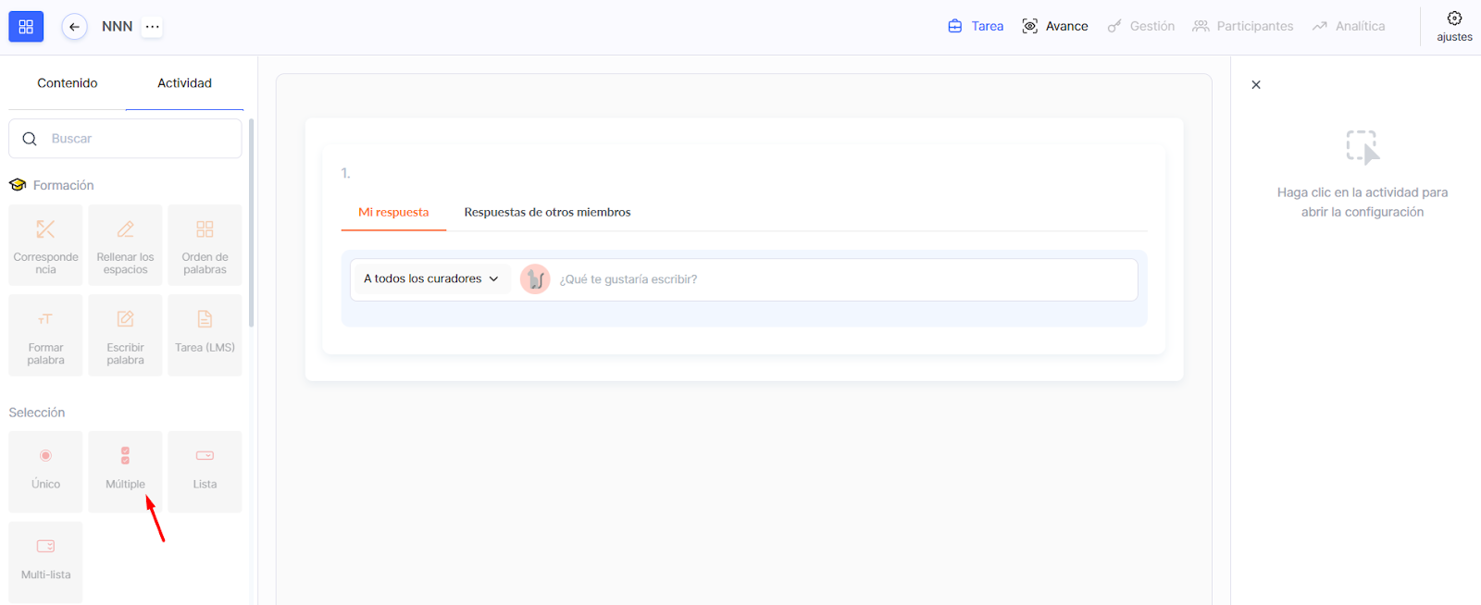
Task: Open Respuestas de otros miembros tab
Action: tap(547, 212)
